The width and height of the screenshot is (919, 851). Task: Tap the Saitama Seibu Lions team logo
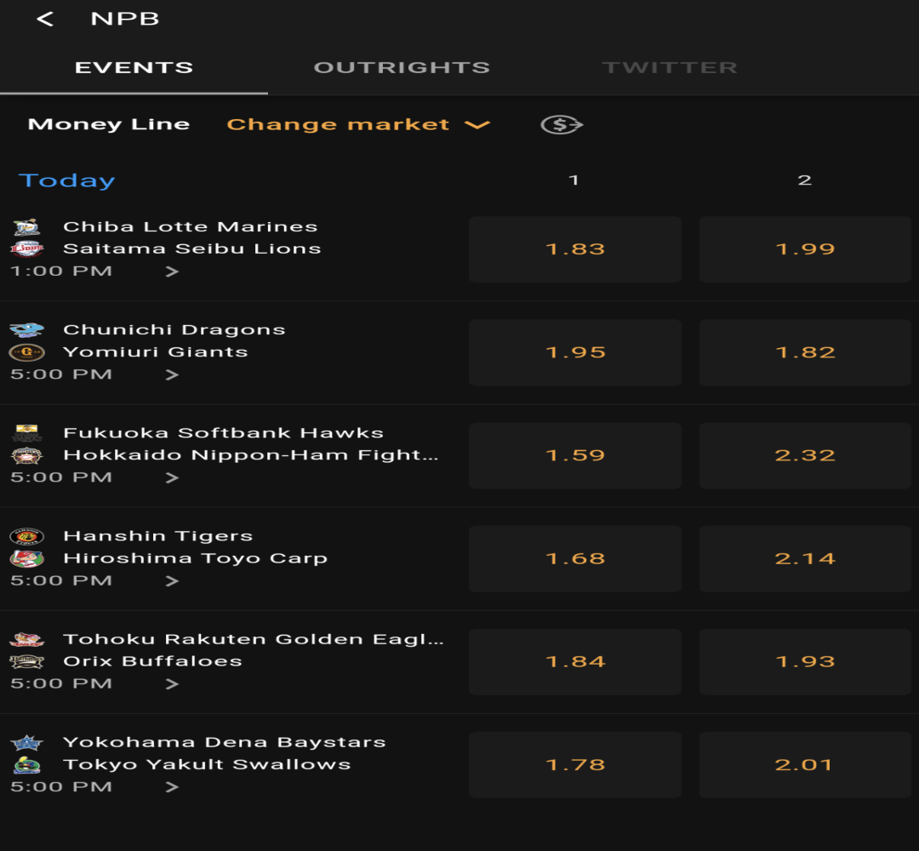[x=27, y=249]
